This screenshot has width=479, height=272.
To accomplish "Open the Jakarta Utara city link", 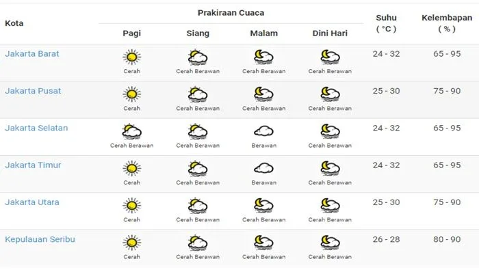I will pyautogui.click(x=32, y=202).
